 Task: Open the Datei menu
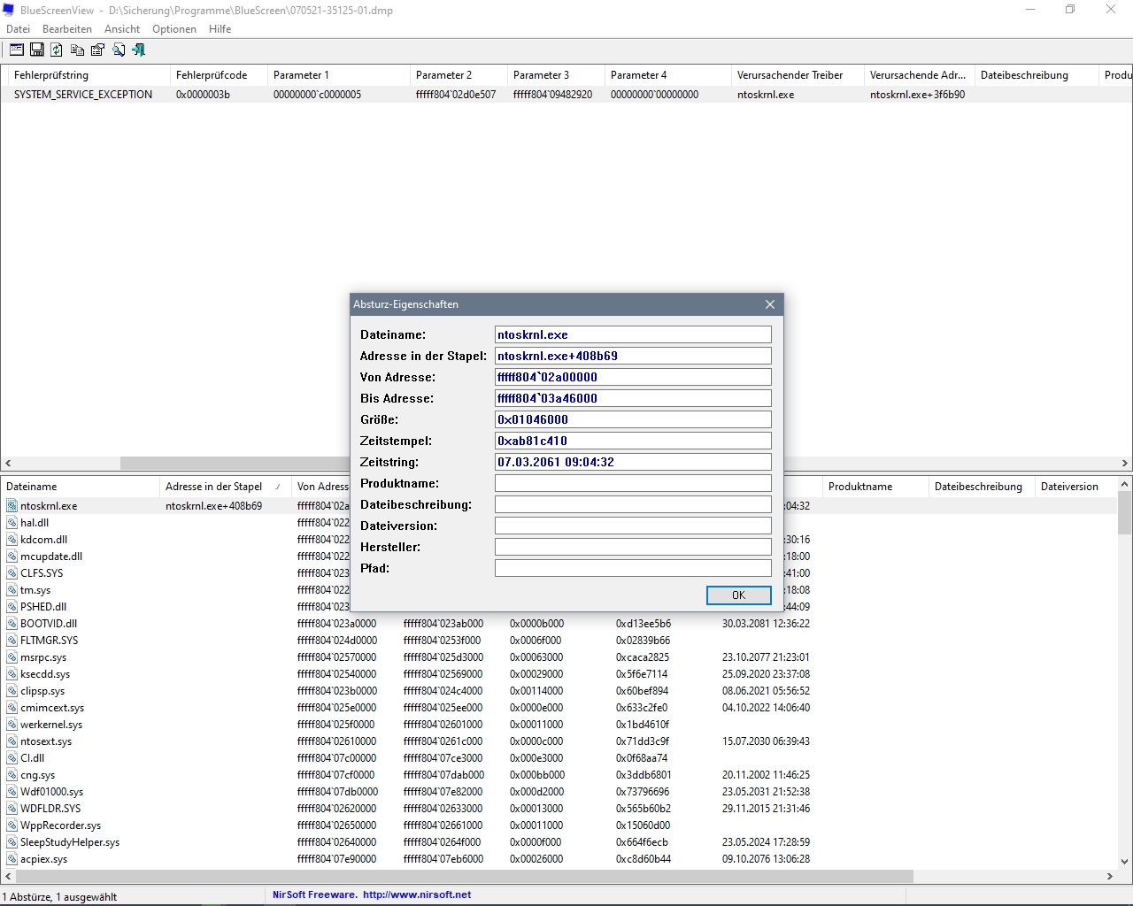coord(18,29)
